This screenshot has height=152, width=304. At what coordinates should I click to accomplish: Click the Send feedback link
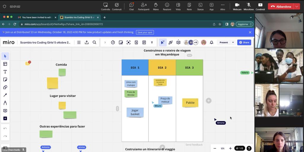[x=194, y=145]
